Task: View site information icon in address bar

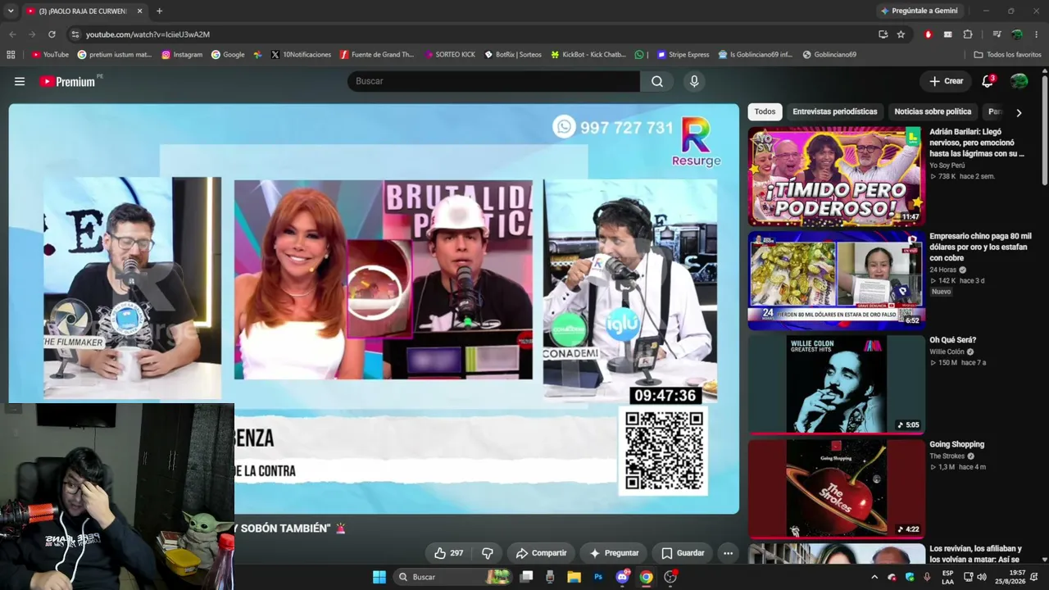Action: (75, 34)
